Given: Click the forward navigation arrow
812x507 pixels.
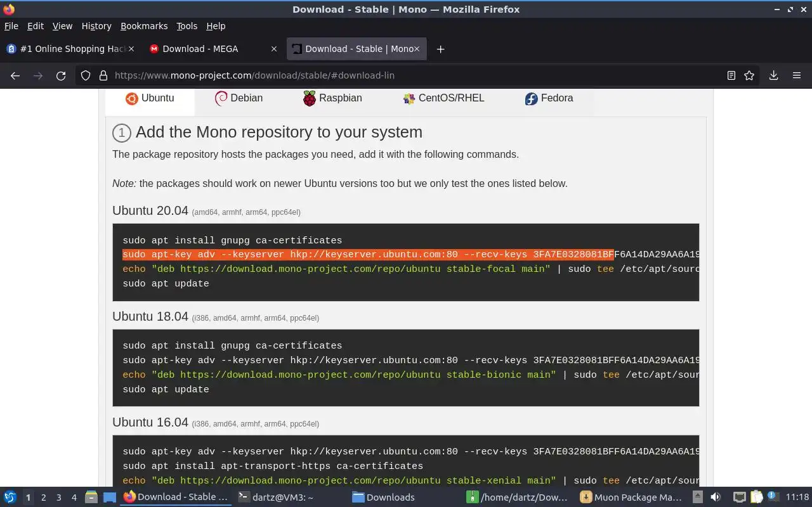Looking at the screenshot, I should point(38,75).
